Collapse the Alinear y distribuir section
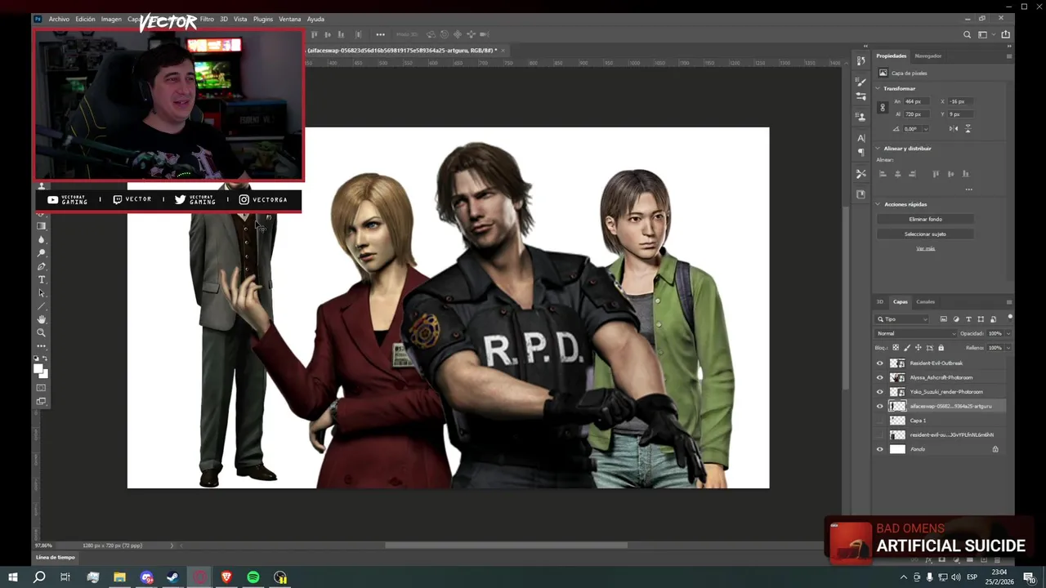The height and width of the screenshot is (588, 1046). (879, 149)
